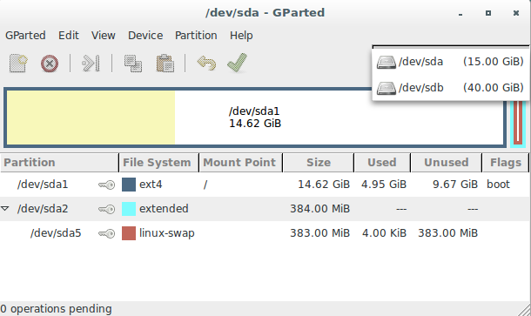Select the /dev/sda1 block in disk graphic
Image resolution: width=531 pixels, height=316 pixels.
point(255,118)
